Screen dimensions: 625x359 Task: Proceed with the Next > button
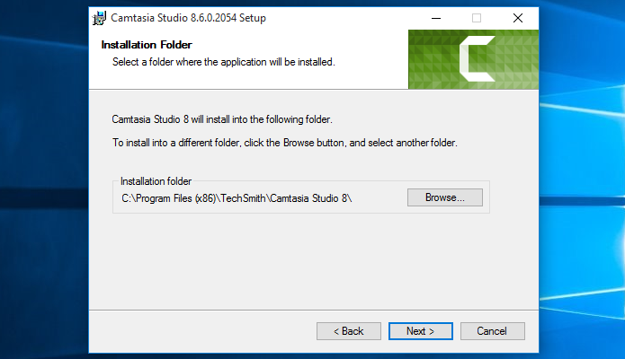click(421, 331)
